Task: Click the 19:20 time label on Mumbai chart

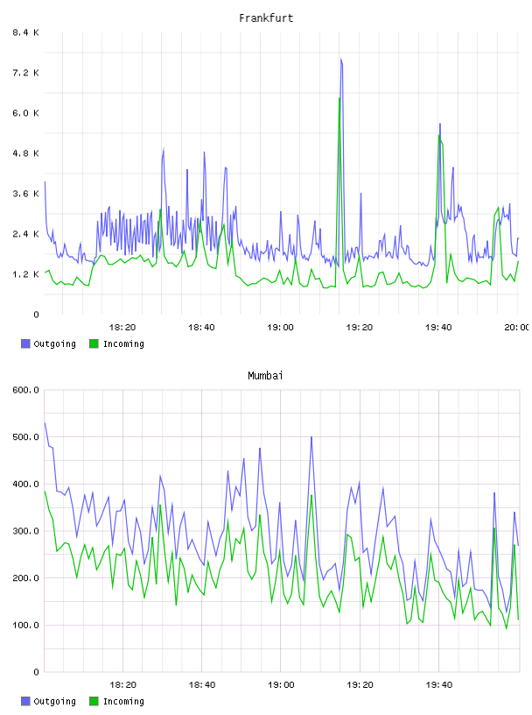Action: (x=360, y=685)
